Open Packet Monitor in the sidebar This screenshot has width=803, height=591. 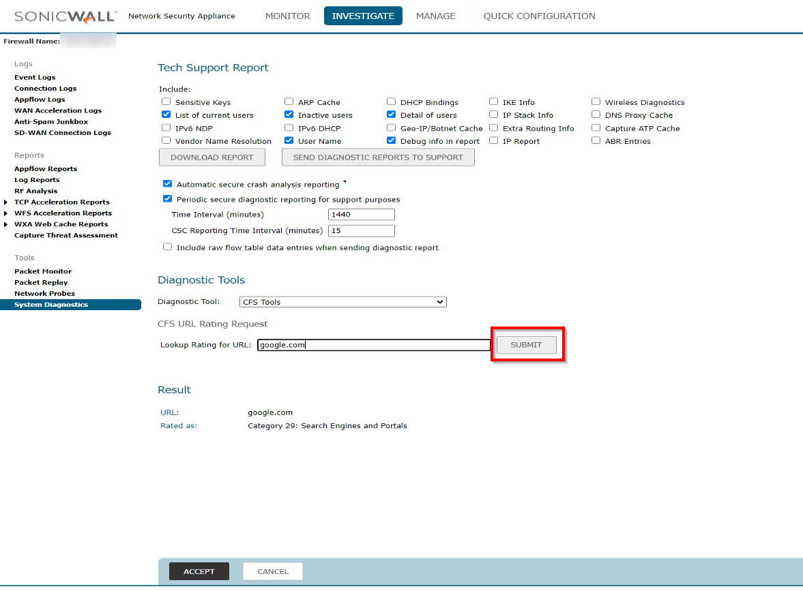(43, 271)
